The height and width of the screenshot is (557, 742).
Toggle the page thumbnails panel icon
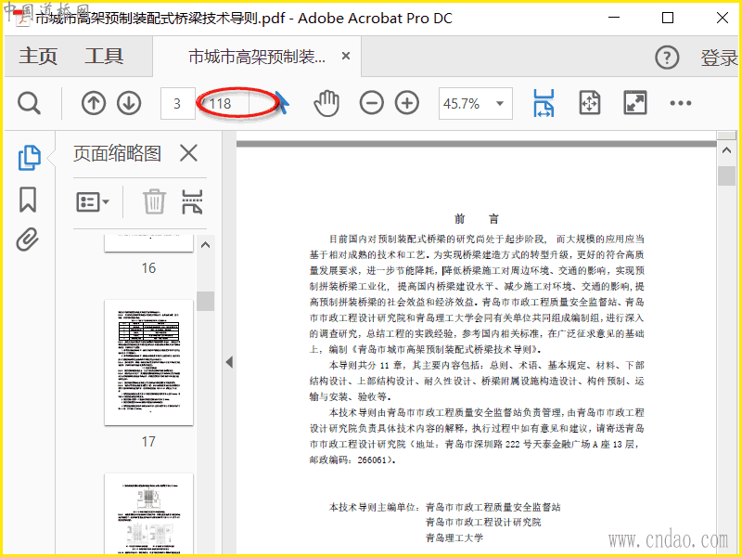tap(29, 158)
